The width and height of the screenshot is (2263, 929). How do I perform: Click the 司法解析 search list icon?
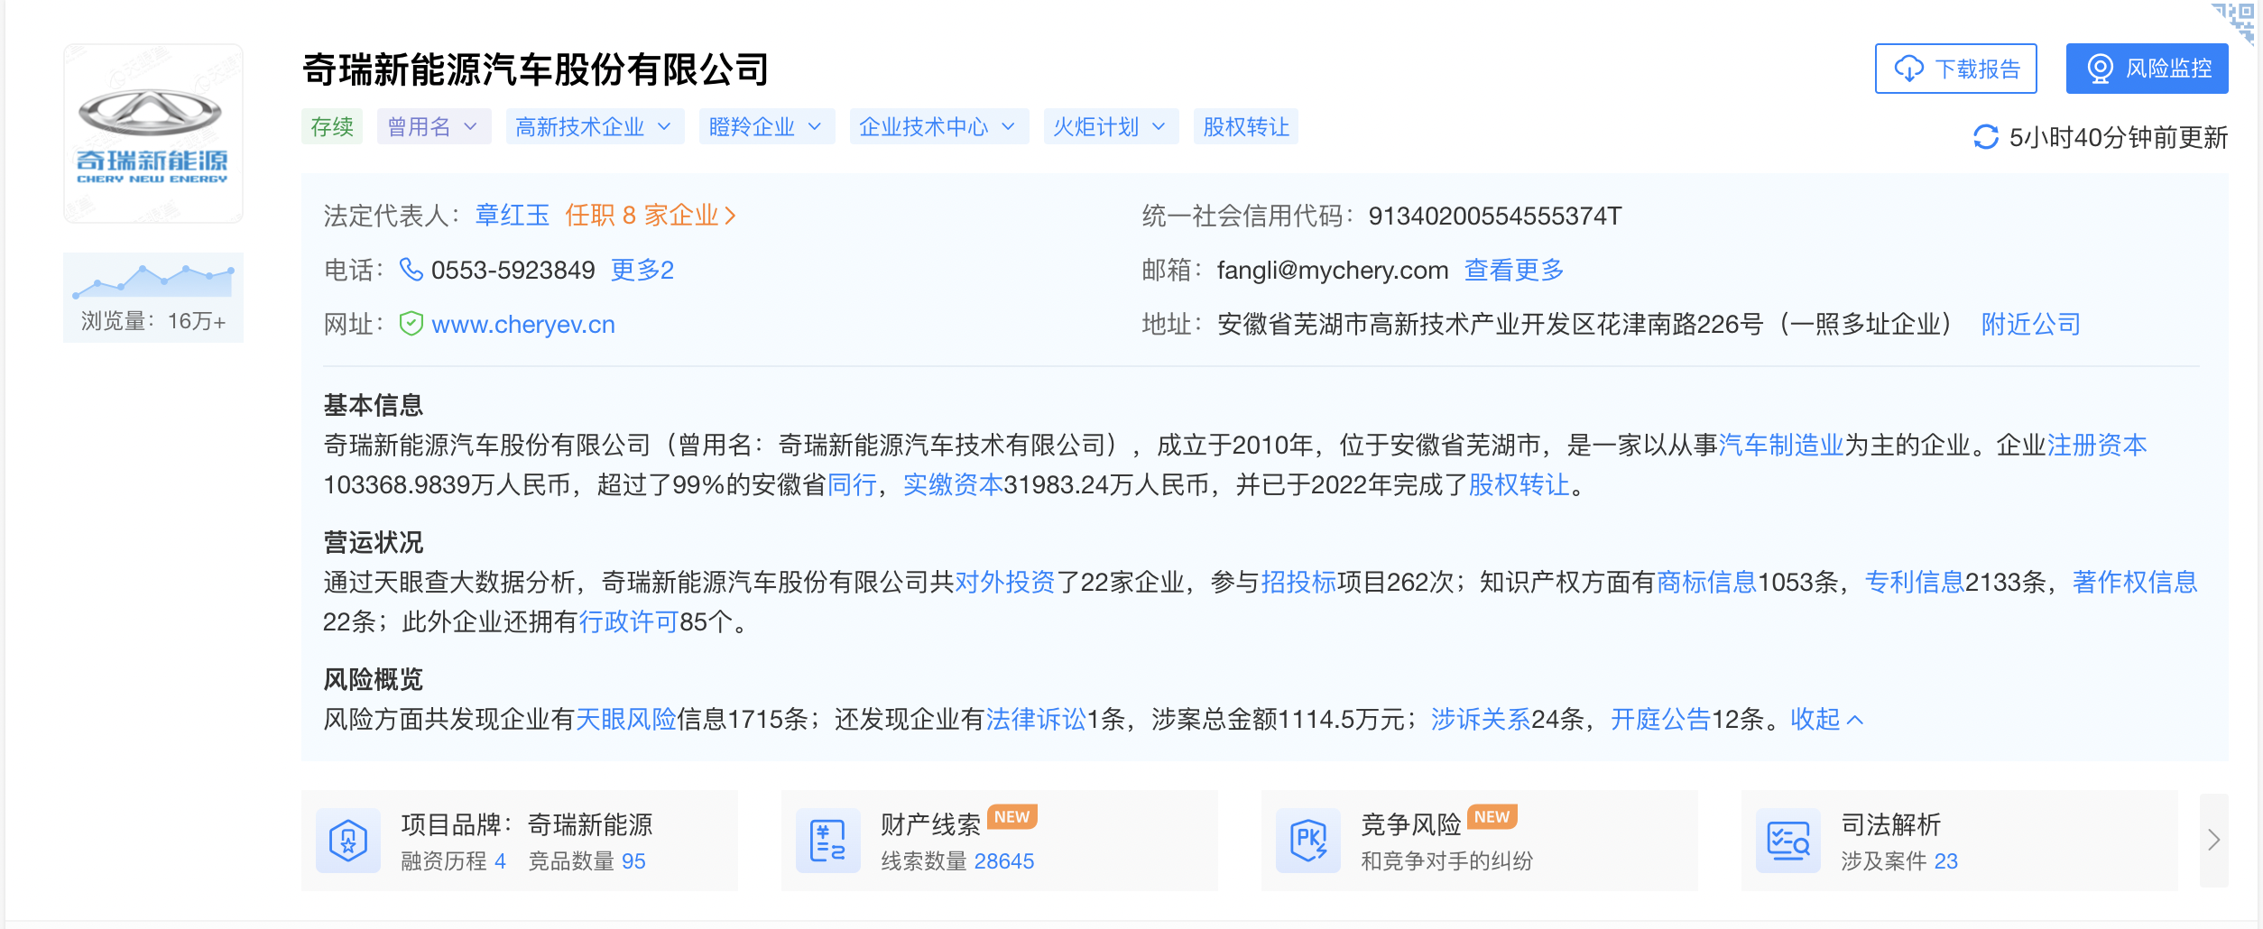coord(1788,841)
